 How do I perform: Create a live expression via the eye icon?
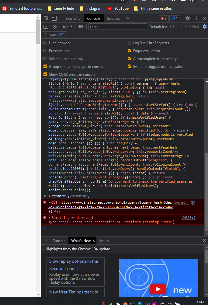point(80,26)
